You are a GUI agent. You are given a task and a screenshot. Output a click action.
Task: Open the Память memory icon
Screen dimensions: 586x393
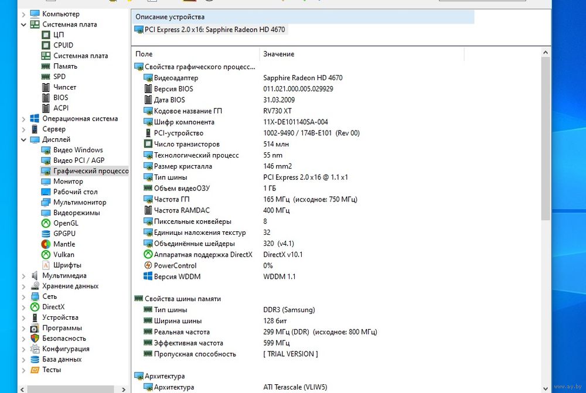click(x=46, y=66)
